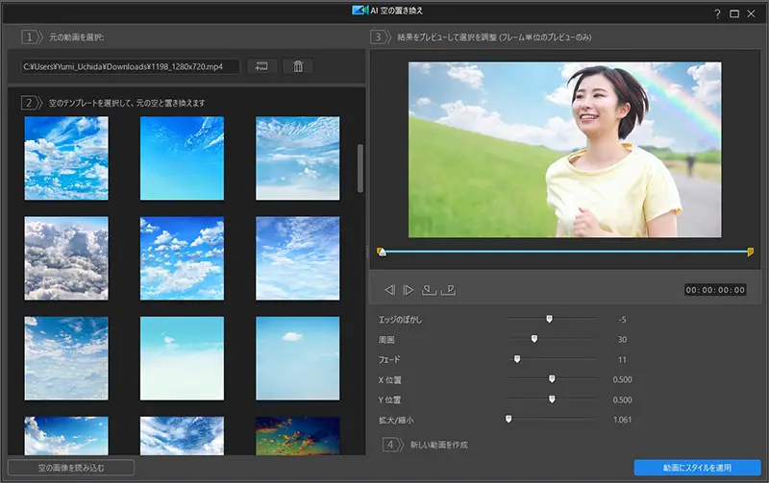Select the top-right wispy cloud sky template
Viewport: 769px width, 483px height.
coord(298,158)
